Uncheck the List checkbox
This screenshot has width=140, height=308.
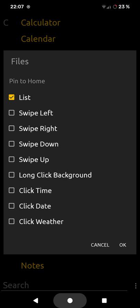click(x=12, y=98)
